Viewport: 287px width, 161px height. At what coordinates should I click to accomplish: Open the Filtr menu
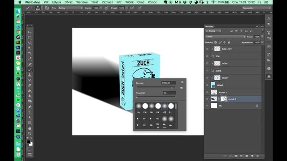119,2
